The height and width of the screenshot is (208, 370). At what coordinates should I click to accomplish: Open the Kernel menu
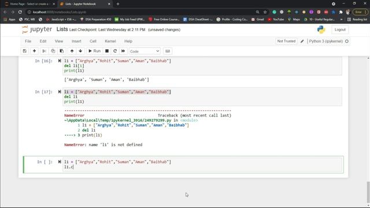(110, 41)
